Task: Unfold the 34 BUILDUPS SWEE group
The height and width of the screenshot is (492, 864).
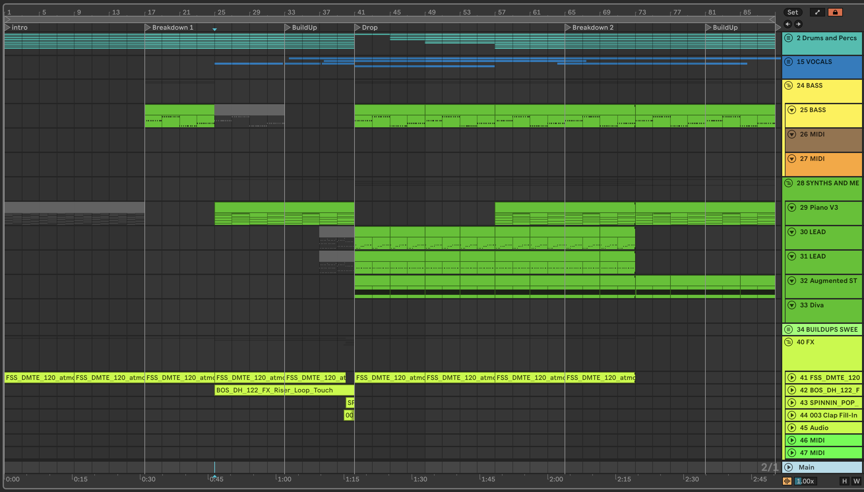Action: coord(788,329)
